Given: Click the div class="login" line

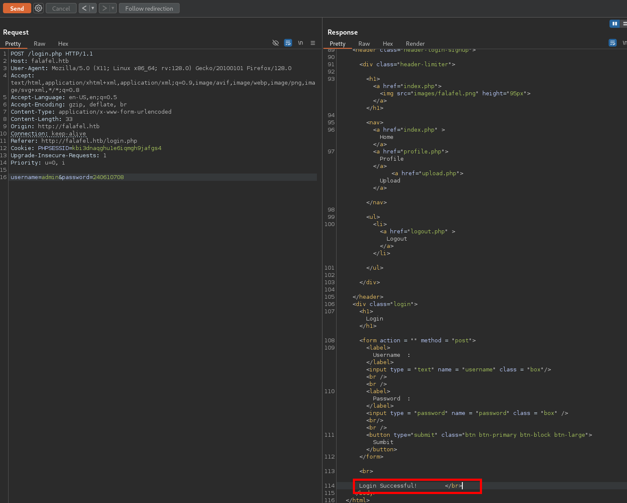Looking at the screenshot, I should [x=385, y=304].
